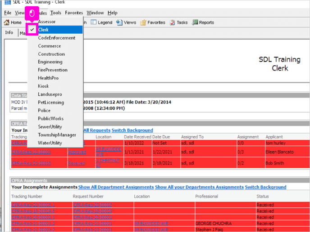Image resolution: width=310 pixels, height=232 pixels.
Task: Click Show All your Departments Assignments
Action: pyautogui.click(x=199, y=187)
